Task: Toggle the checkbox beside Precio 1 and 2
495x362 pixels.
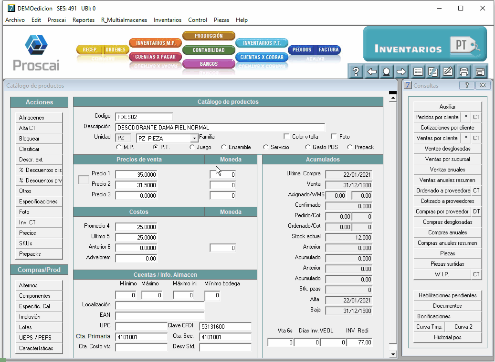Action: 84,180
